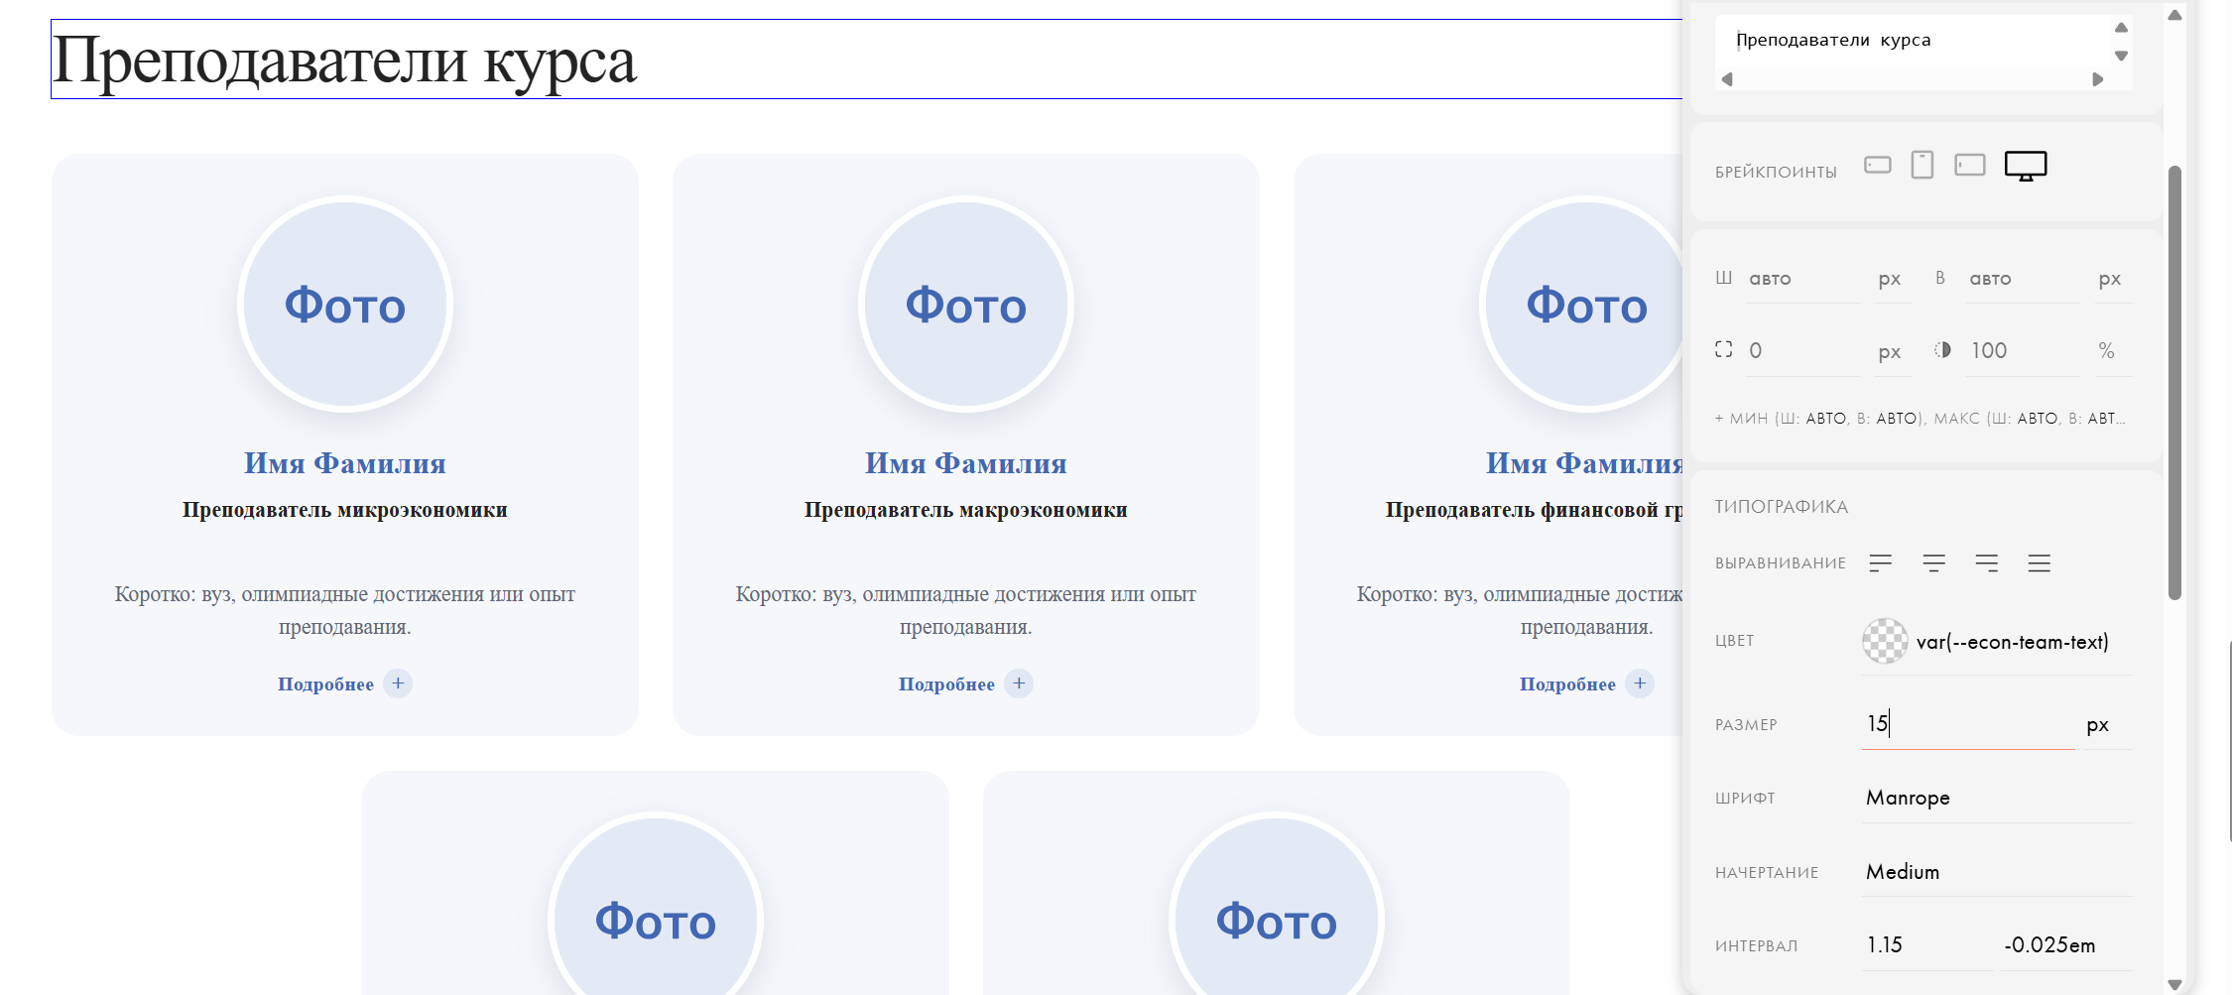The image size is (2232, 995).
Task: Click text field's down scroll arrow
Action: coord(2121,56)
